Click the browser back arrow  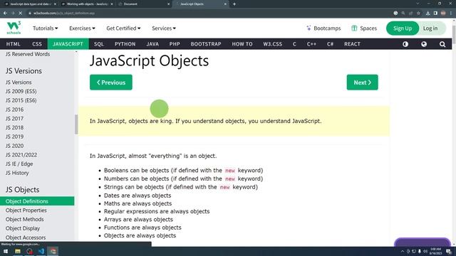click(x=5, y=13)
